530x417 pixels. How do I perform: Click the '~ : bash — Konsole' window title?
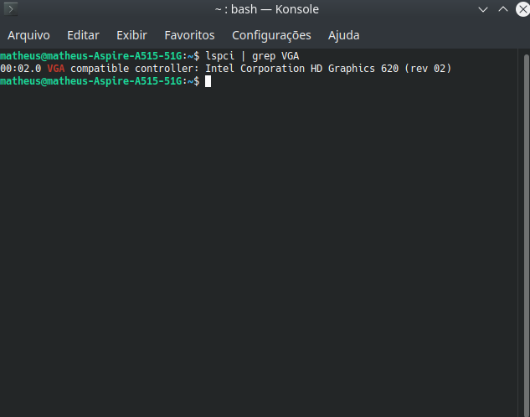[267, 9]
